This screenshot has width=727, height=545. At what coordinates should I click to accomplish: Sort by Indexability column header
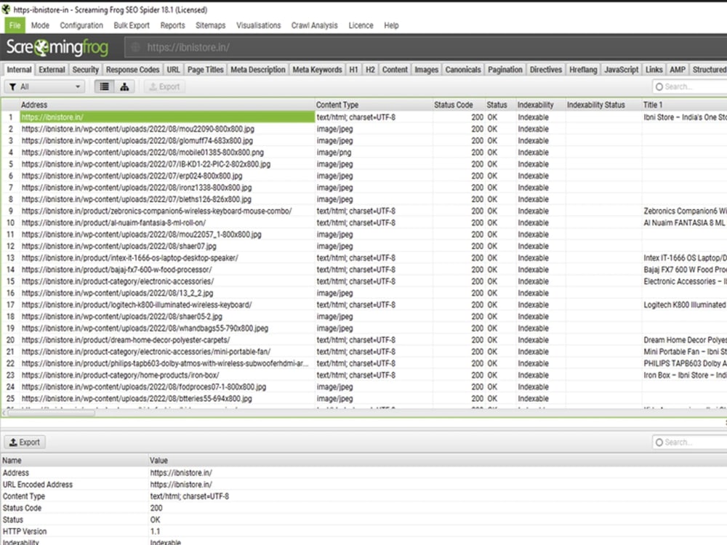point(541,105)
